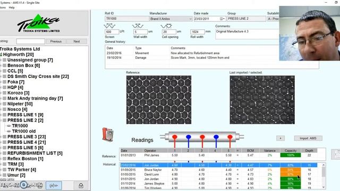The image size is (340, 191).
Task: Click the Foka [7] group icon
Action: (5, 82)
